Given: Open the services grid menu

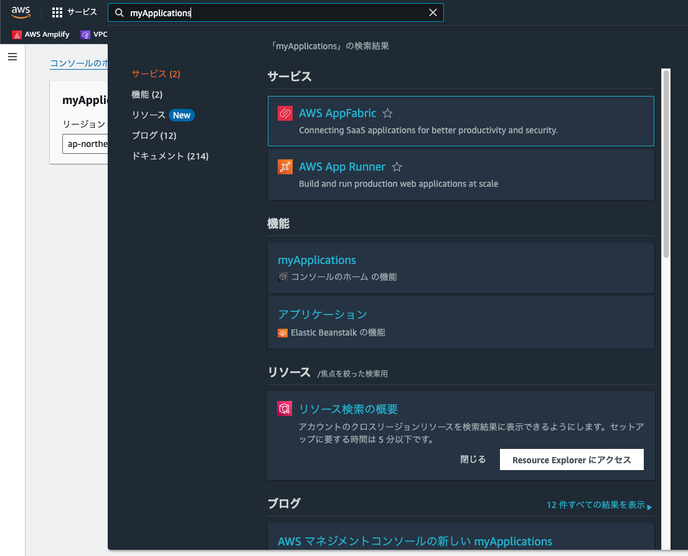Looking at the screenshot, I should pos(55,11).
